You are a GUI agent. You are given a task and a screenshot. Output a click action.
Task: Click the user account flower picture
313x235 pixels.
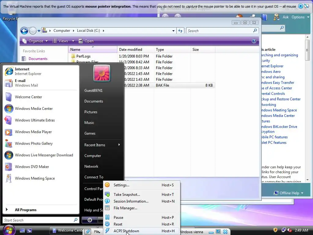click(102, 73)
